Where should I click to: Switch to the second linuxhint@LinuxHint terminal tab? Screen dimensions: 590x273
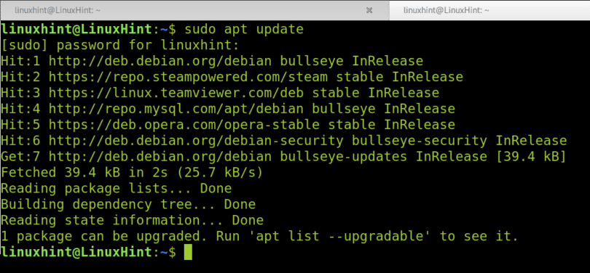coord(489,10)
